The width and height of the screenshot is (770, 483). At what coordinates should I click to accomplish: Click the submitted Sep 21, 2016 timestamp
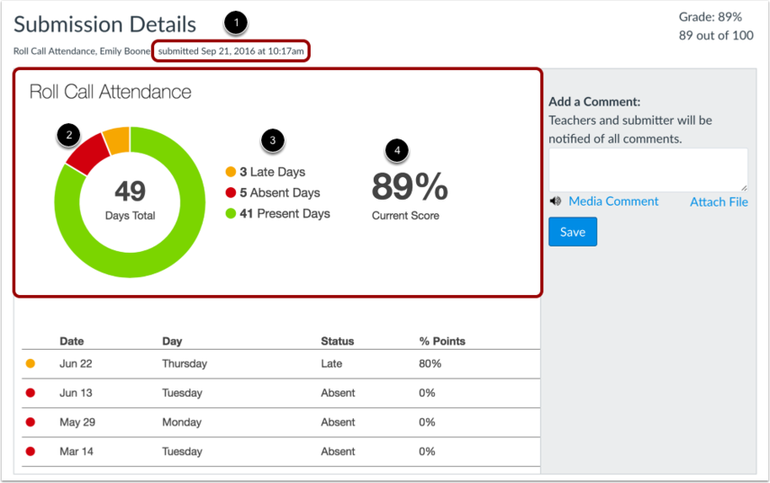pos(231,51)
